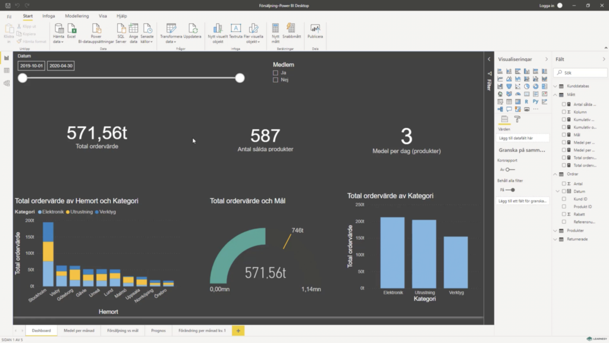Toggle the Korsrapport switch

(510, 170)
